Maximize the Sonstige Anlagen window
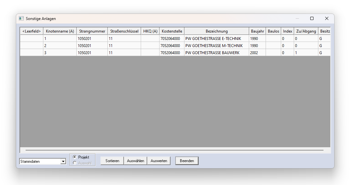This screenshot has height=185, width=352. pyautogui.click(x=312, y=19)
